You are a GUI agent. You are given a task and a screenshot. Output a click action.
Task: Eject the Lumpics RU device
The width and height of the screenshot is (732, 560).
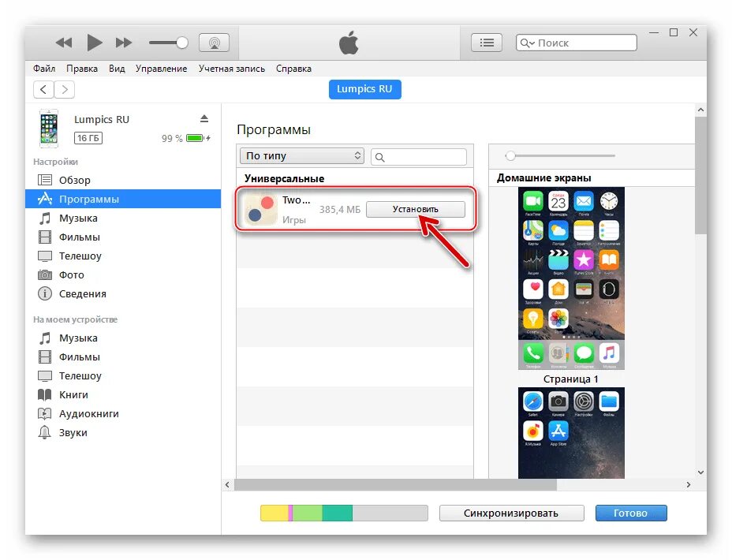point(204,118)
